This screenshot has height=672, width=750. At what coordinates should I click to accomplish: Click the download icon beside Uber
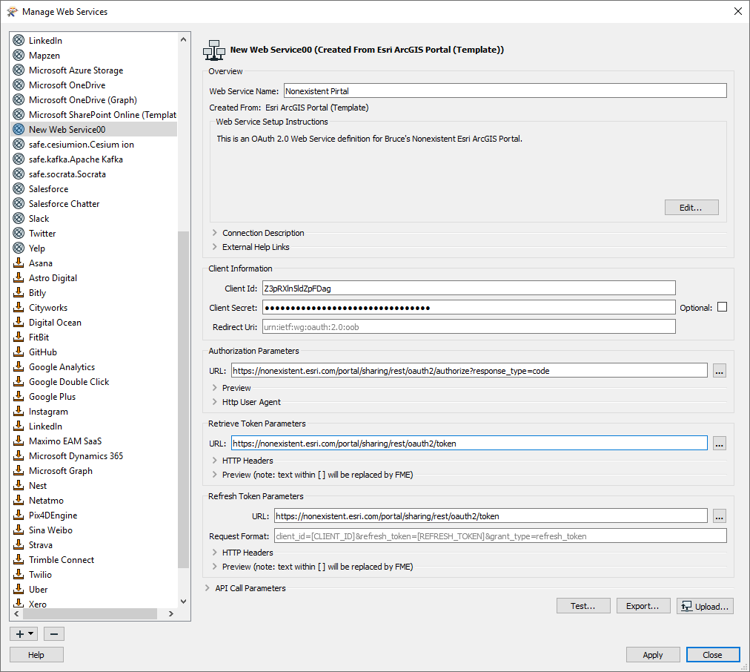[19, 589]
